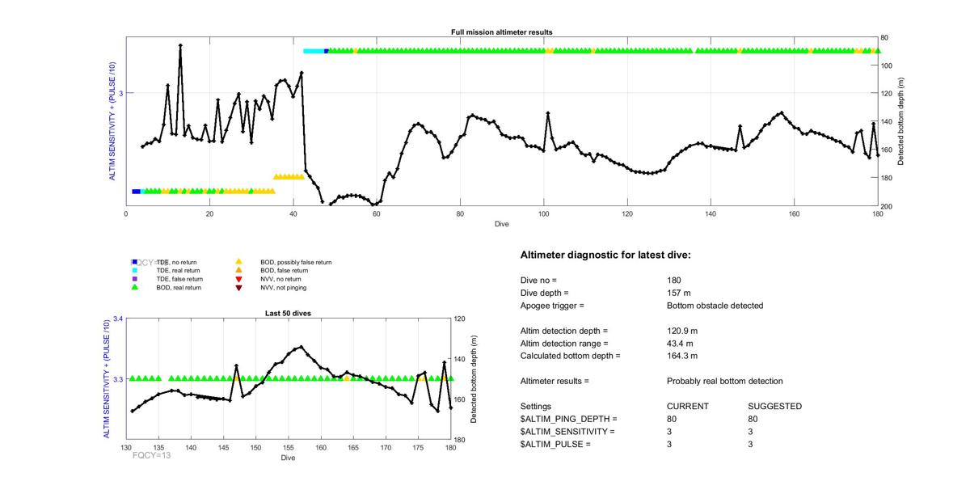Click the current value 80 for $ALTIM_PING_DEPTH
Screen dimensions: 970x494
(673, 419)
